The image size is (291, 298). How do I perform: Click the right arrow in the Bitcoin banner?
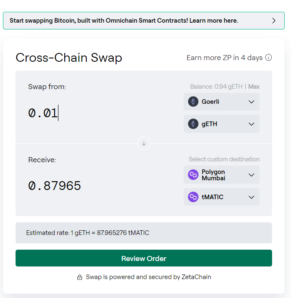(x=274, y=21)
